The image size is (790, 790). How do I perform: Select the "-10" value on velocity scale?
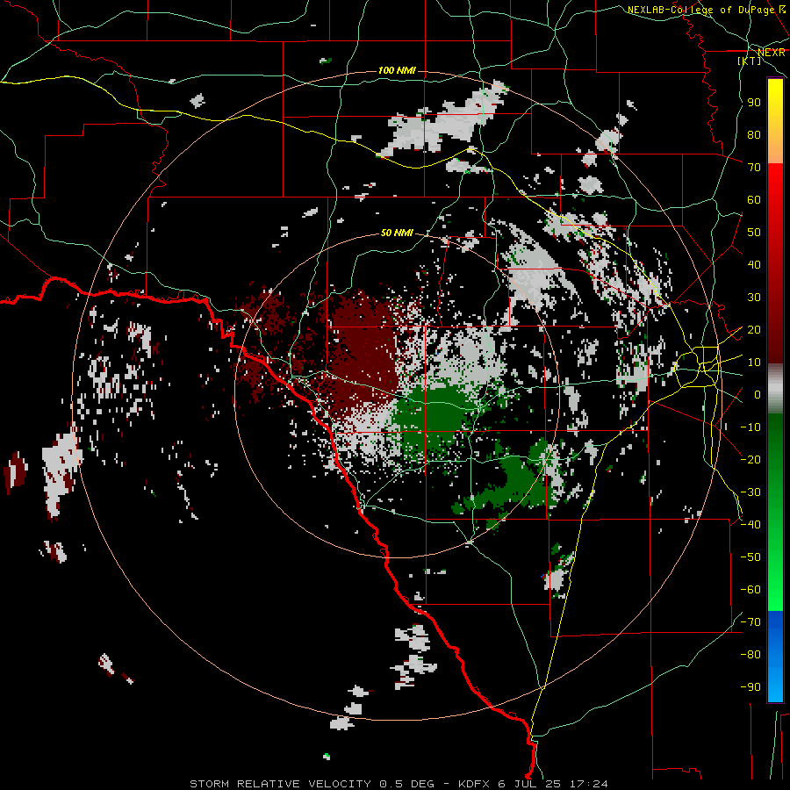750,427
